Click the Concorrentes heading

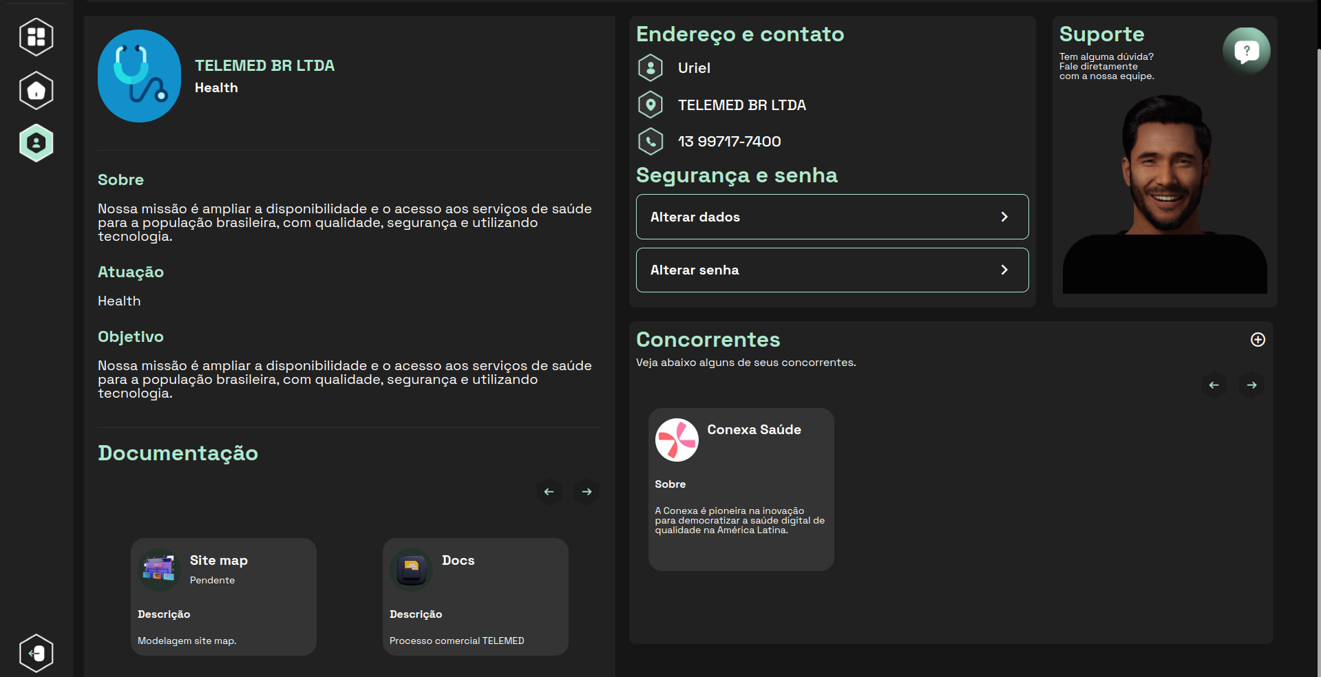point(708,339)
